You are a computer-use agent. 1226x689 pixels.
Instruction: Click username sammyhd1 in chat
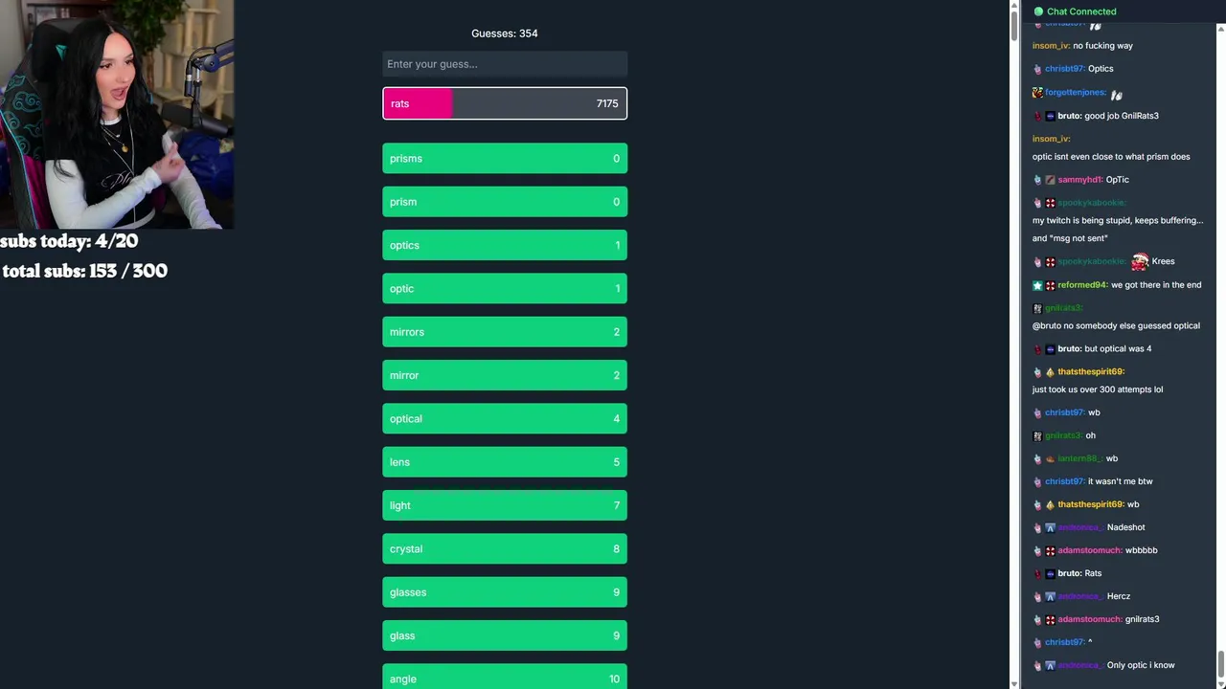click(x=1079, y=180)
